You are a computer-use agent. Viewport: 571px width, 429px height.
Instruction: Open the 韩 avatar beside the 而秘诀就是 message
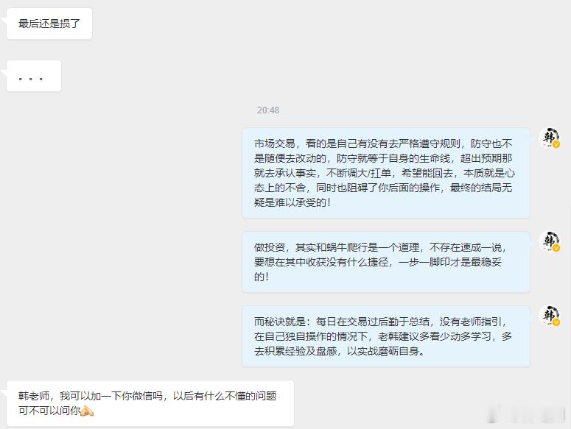[550, 316]
